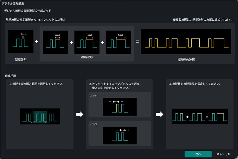Viewport: 238px width, 159px height.
Task: Select the 4ms duplicated waveform thumbnail
Action: pyautogui.click(x=118, y=42)
